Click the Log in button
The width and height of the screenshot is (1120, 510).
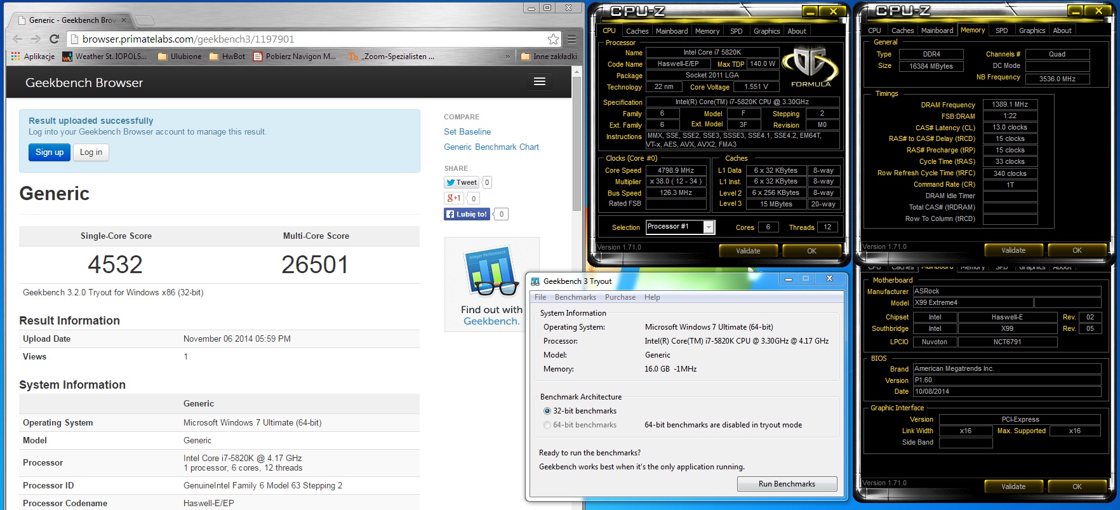point(91,152)
